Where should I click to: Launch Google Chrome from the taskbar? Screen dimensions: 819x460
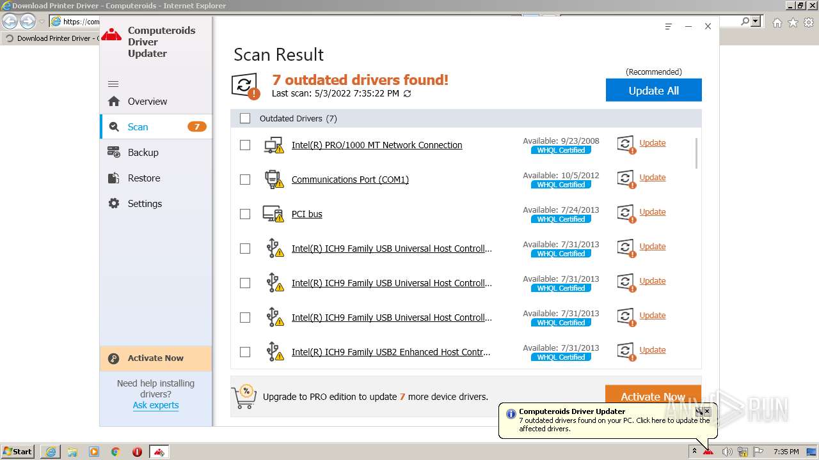tap(116, 452)
